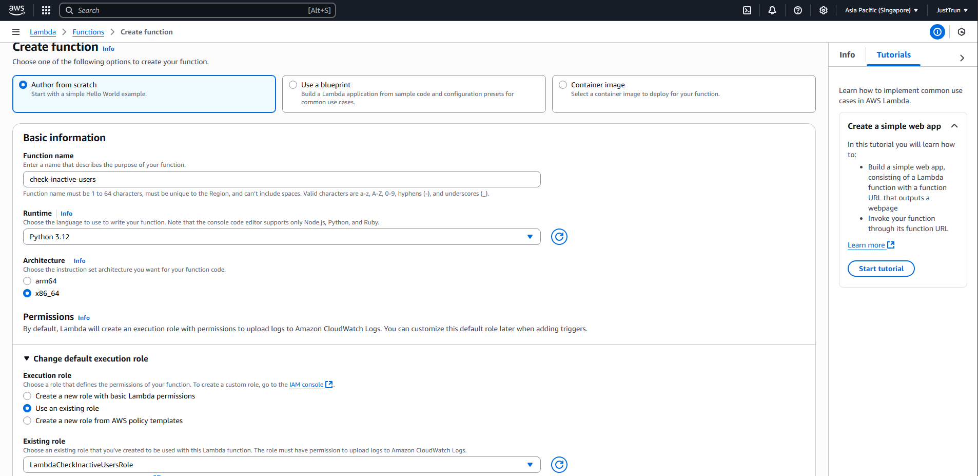The width and height of the screenshot is (978, 476).
Task: Open the JustTrun account menu
Action: click(952, 10)
